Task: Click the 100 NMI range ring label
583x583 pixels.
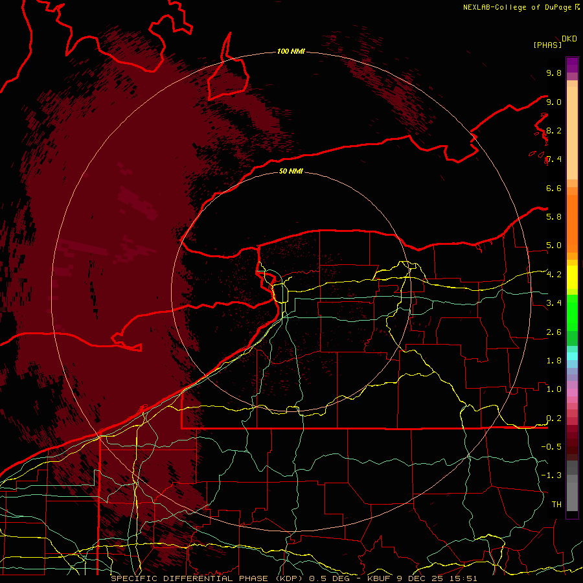Action: [x=291, y=51]
